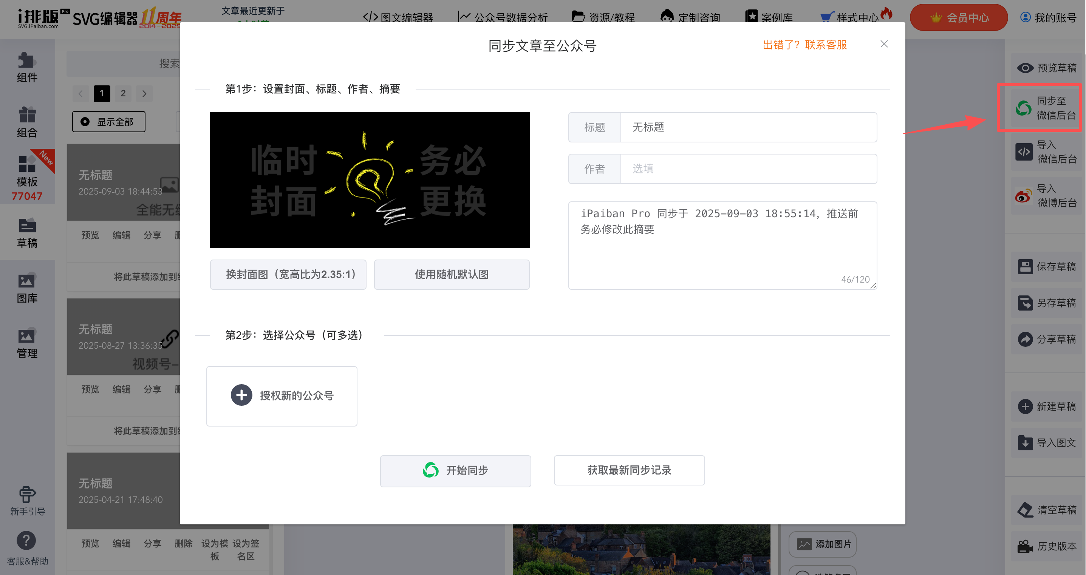Open 组件 in the left sidebar
1086x575 pixels.
click(x=27, y=68)
